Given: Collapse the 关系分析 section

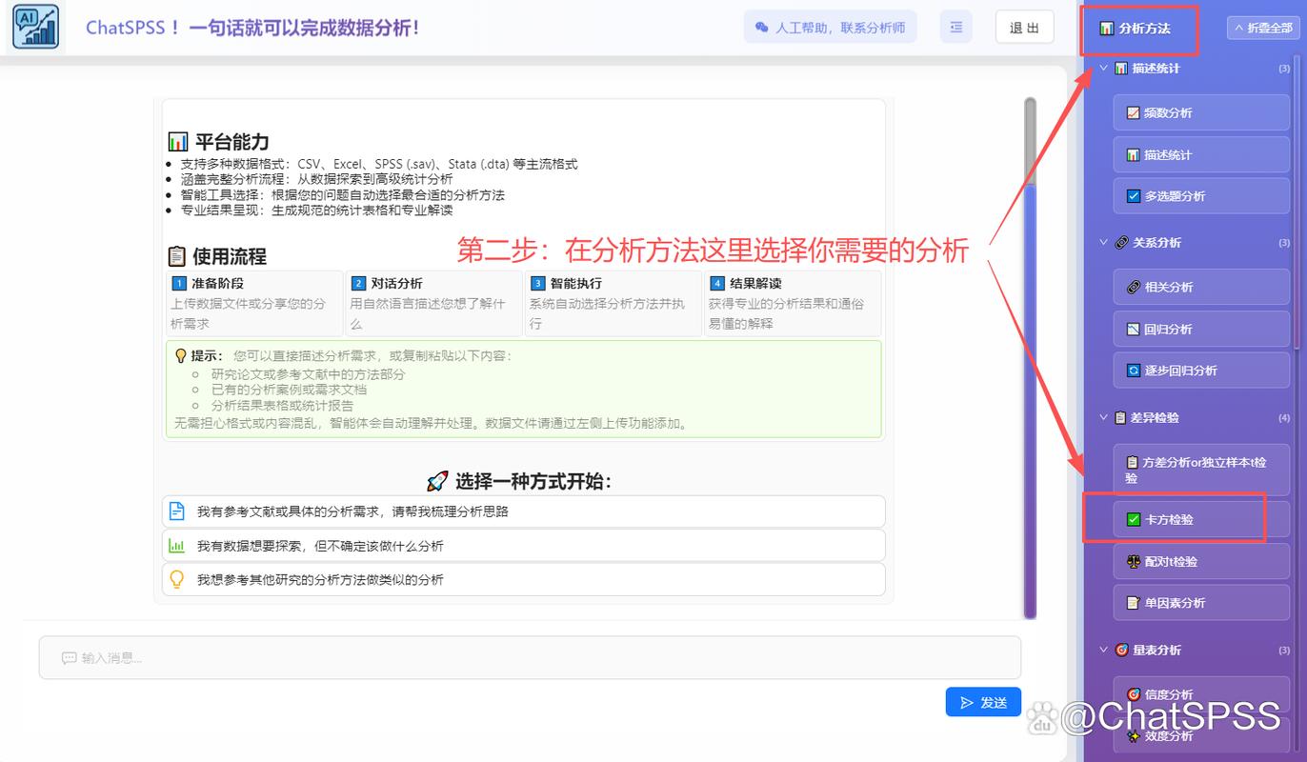Looking at the screenshot, I should 1103,242.
